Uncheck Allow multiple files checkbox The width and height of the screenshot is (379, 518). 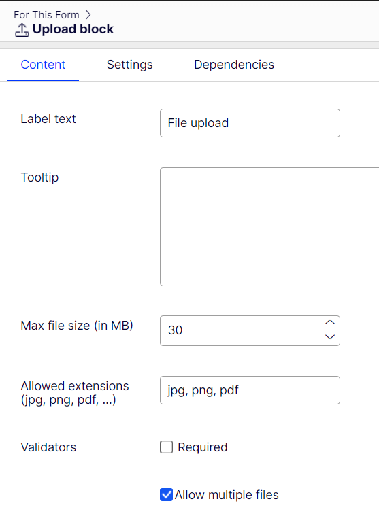(166, 494)
